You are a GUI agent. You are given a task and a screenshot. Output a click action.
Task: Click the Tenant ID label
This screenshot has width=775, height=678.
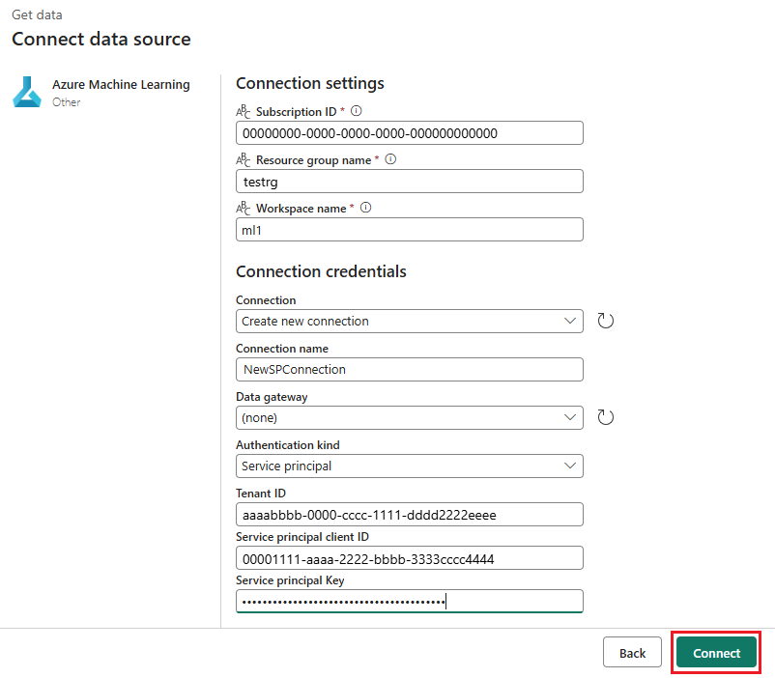(x=261, y=494)
